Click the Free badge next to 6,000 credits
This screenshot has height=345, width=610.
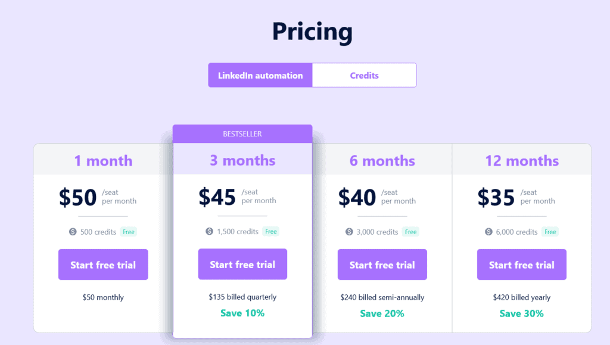550,232
